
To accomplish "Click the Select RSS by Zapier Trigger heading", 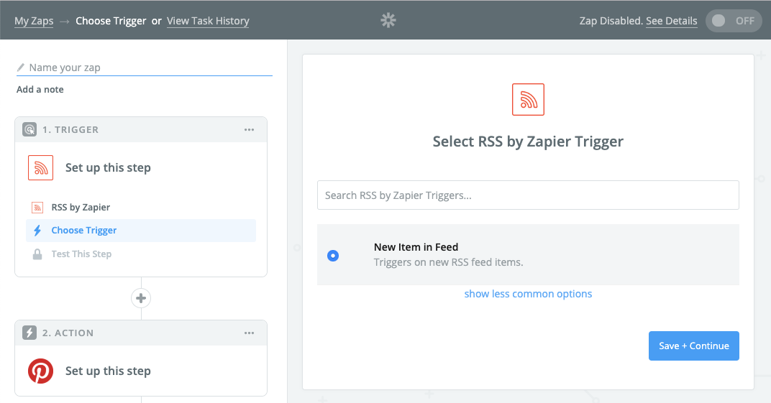I will pyautogui.click(x=528, y=142).
